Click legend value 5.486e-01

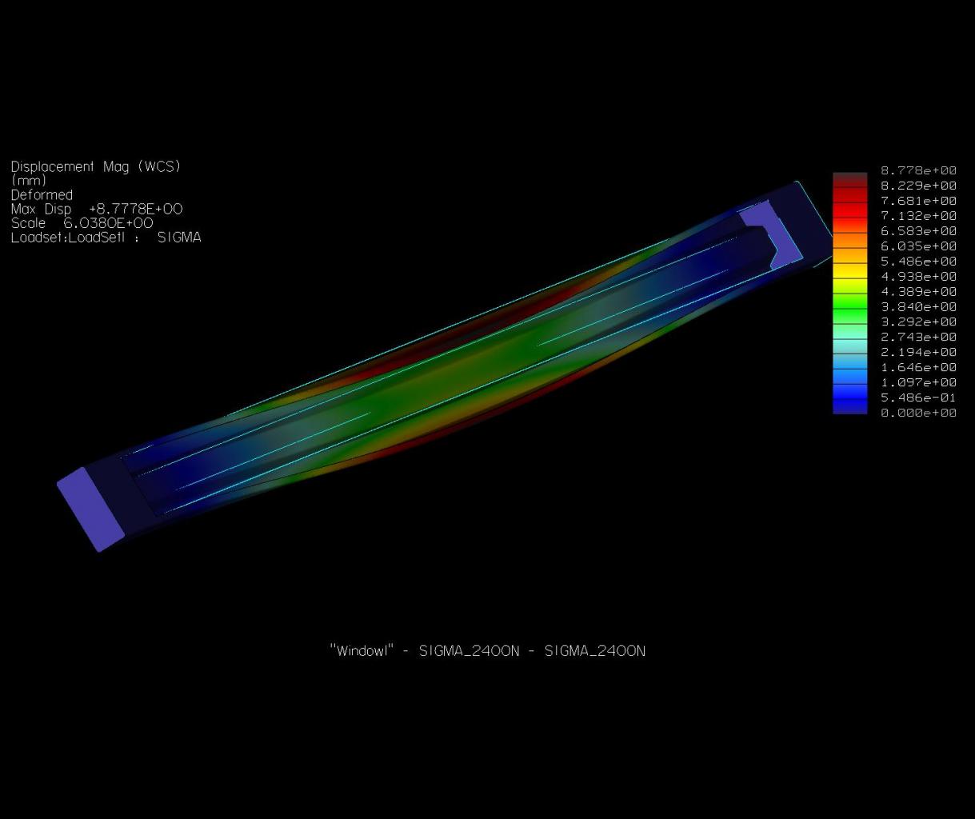tap(918, 398)
